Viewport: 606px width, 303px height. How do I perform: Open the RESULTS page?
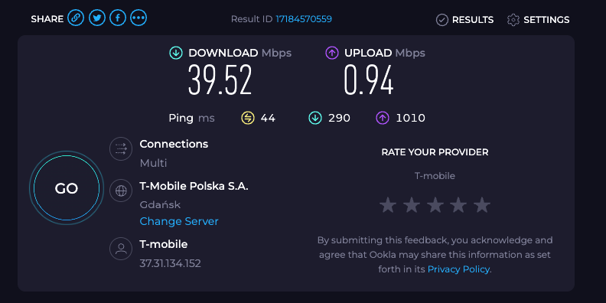point(464,20)
